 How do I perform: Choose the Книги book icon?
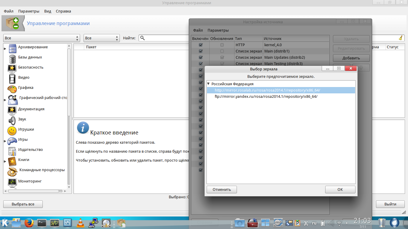pos(12,161)
